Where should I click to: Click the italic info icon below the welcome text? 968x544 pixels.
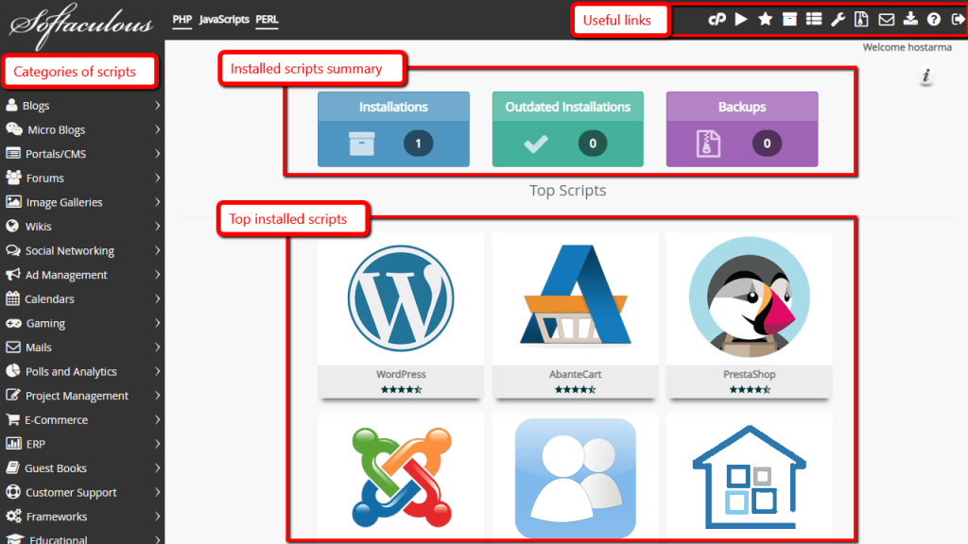point(925,76)
